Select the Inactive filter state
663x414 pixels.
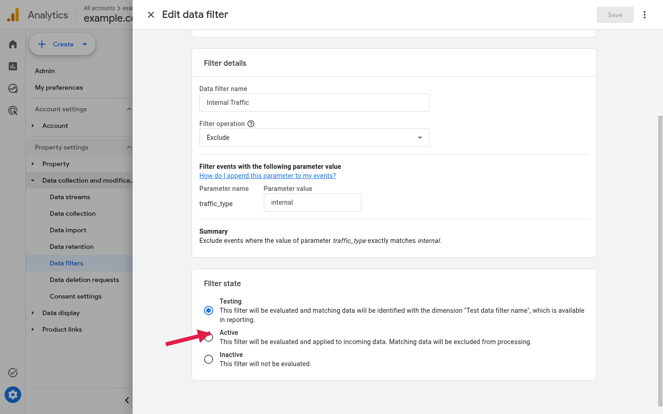[x=209, y=359]
